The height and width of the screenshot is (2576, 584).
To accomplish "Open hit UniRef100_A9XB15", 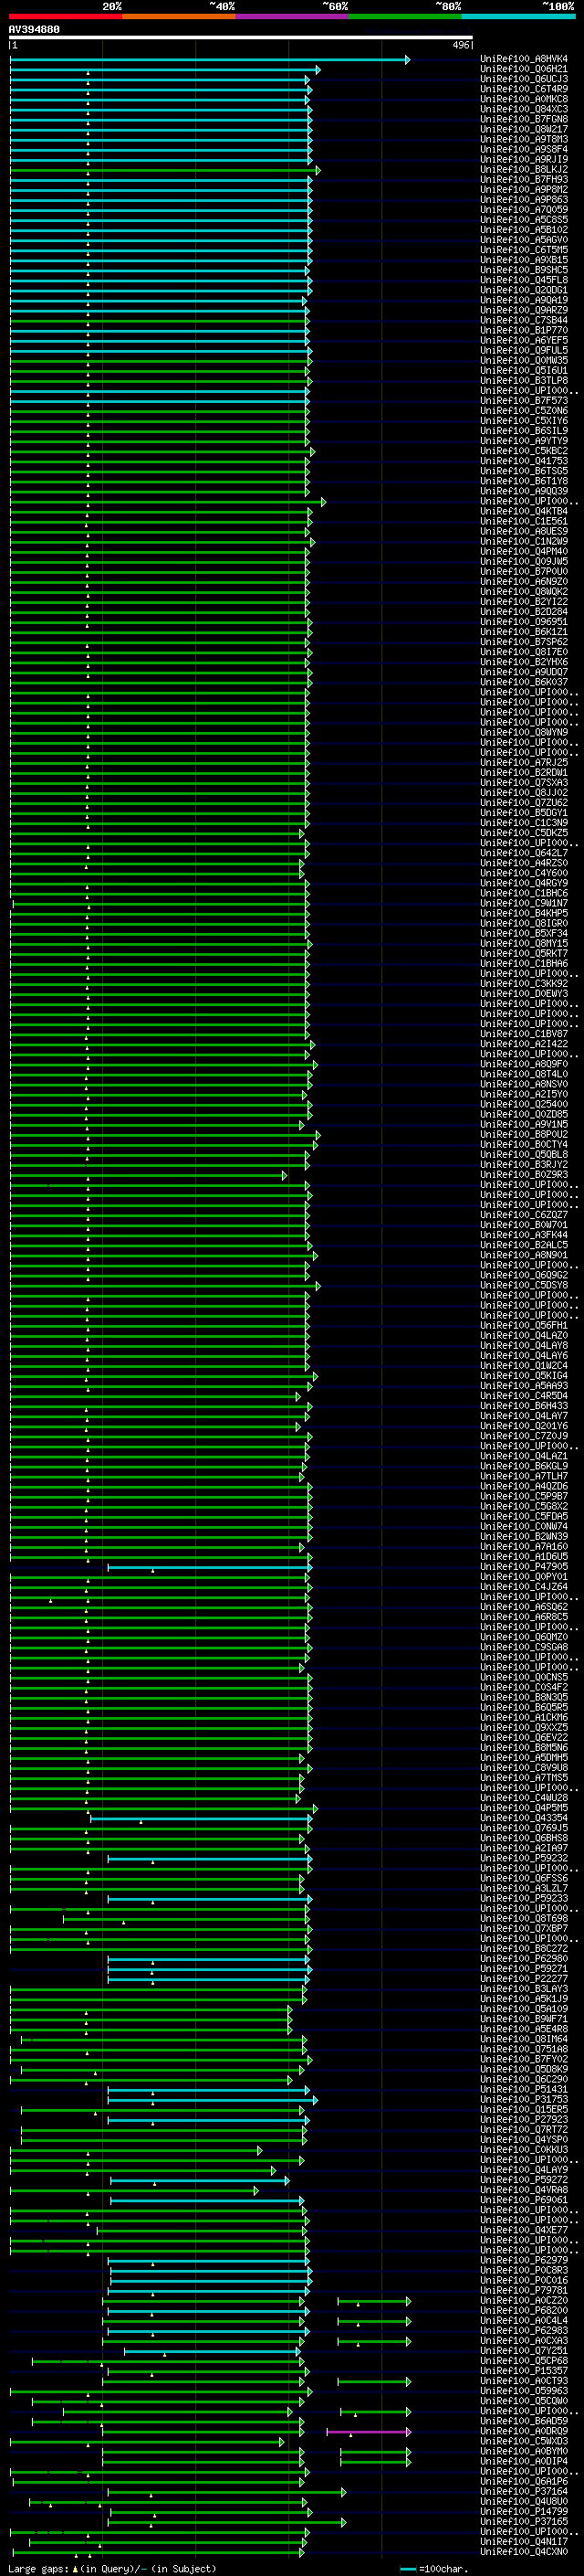I will (523, 260).
